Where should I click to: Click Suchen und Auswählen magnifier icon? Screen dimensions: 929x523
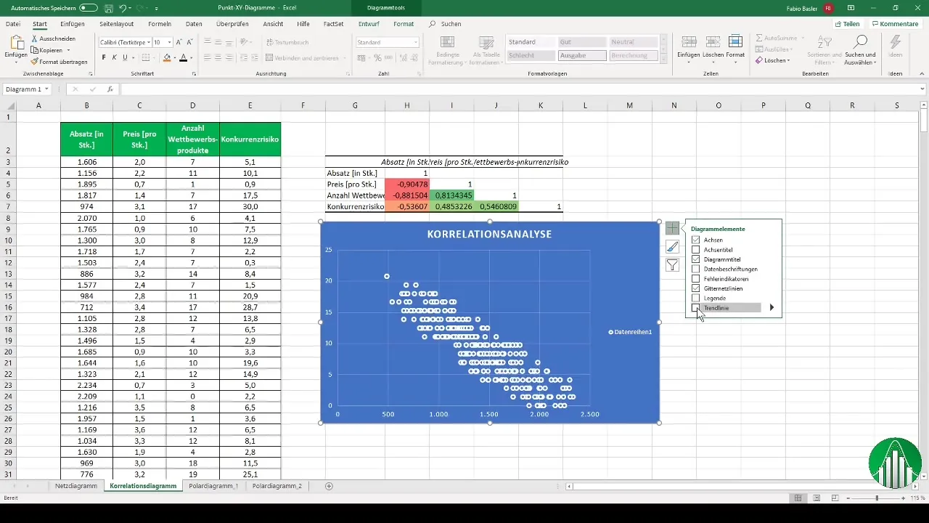point(860,41)
